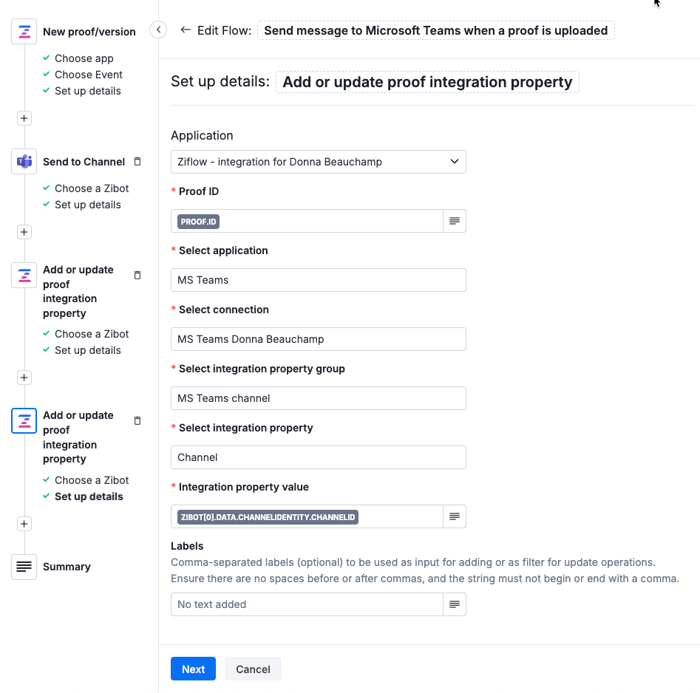Select the Microsoft Teams icon beside Send to Channel
The image size is (700, 693).
[x=23, y=161]
